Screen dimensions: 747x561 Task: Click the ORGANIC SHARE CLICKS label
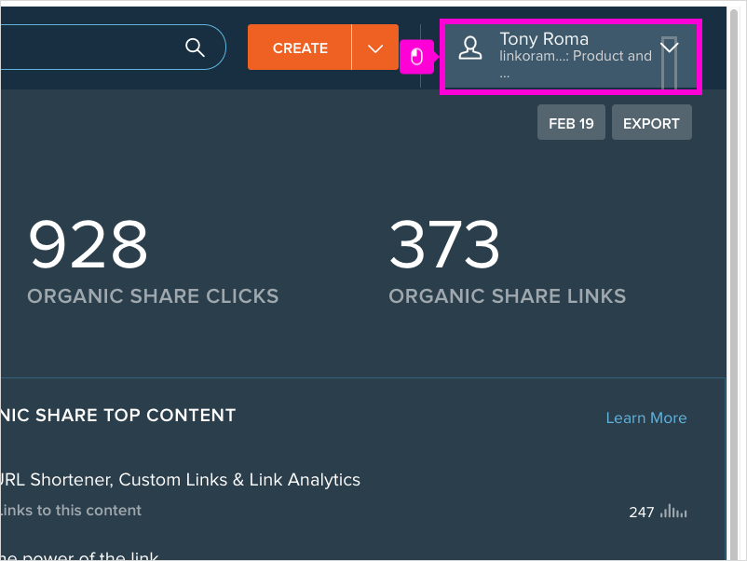click(x=153, y=296)
